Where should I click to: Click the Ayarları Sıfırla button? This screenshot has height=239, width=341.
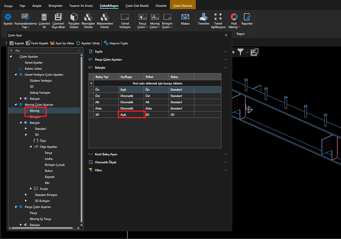88,43
